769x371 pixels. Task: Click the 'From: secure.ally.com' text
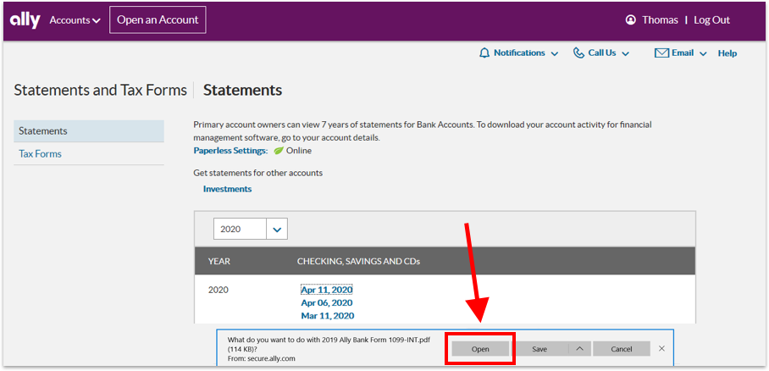[x=262, y=358]
